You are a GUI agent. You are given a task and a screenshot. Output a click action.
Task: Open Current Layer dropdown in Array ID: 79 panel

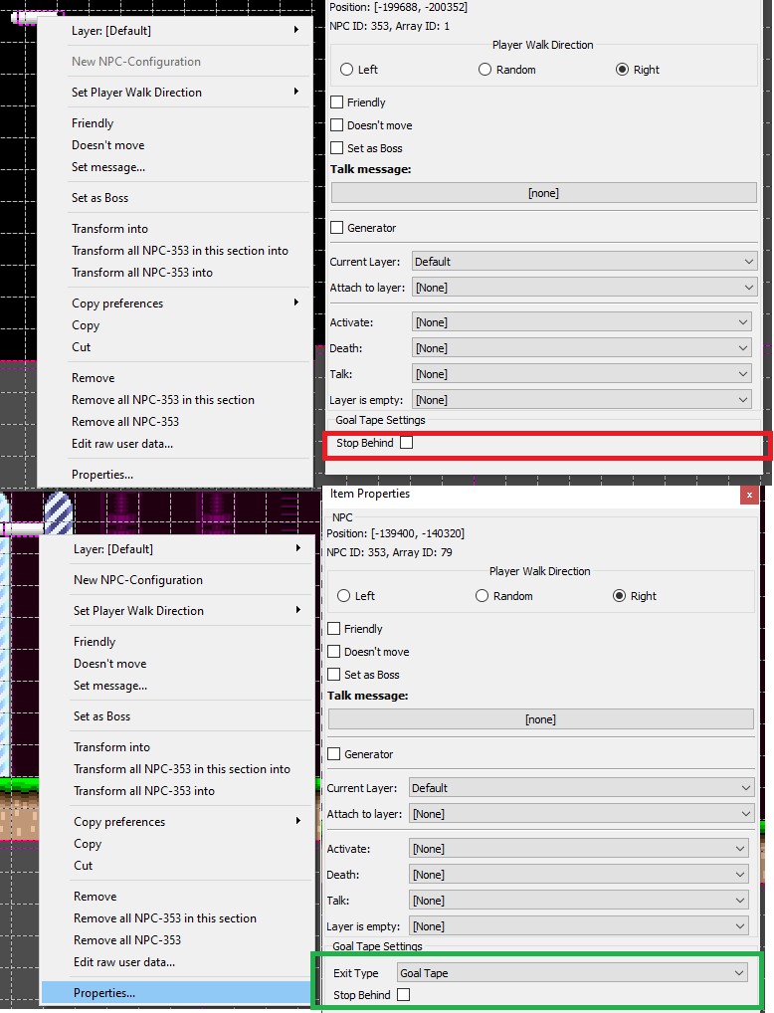581,788
